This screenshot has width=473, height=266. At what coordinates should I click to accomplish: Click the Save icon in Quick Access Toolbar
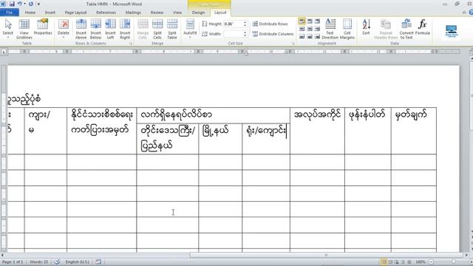pos(12,4)
